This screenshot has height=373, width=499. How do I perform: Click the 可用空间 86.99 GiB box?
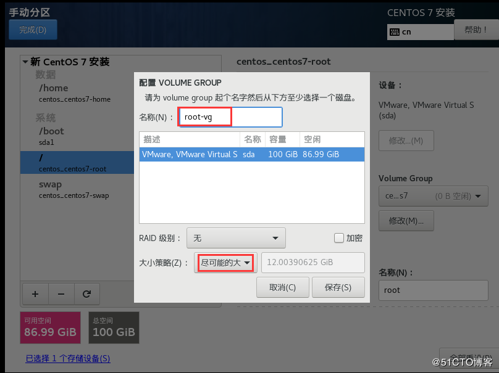tap(50, 327)
